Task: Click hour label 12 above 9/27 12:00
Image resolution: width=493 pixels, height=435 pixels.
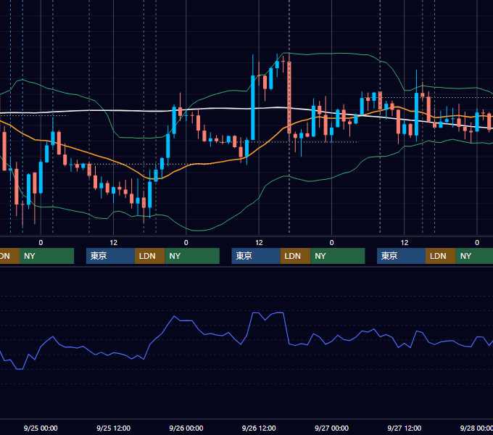Action: (405, 243)
